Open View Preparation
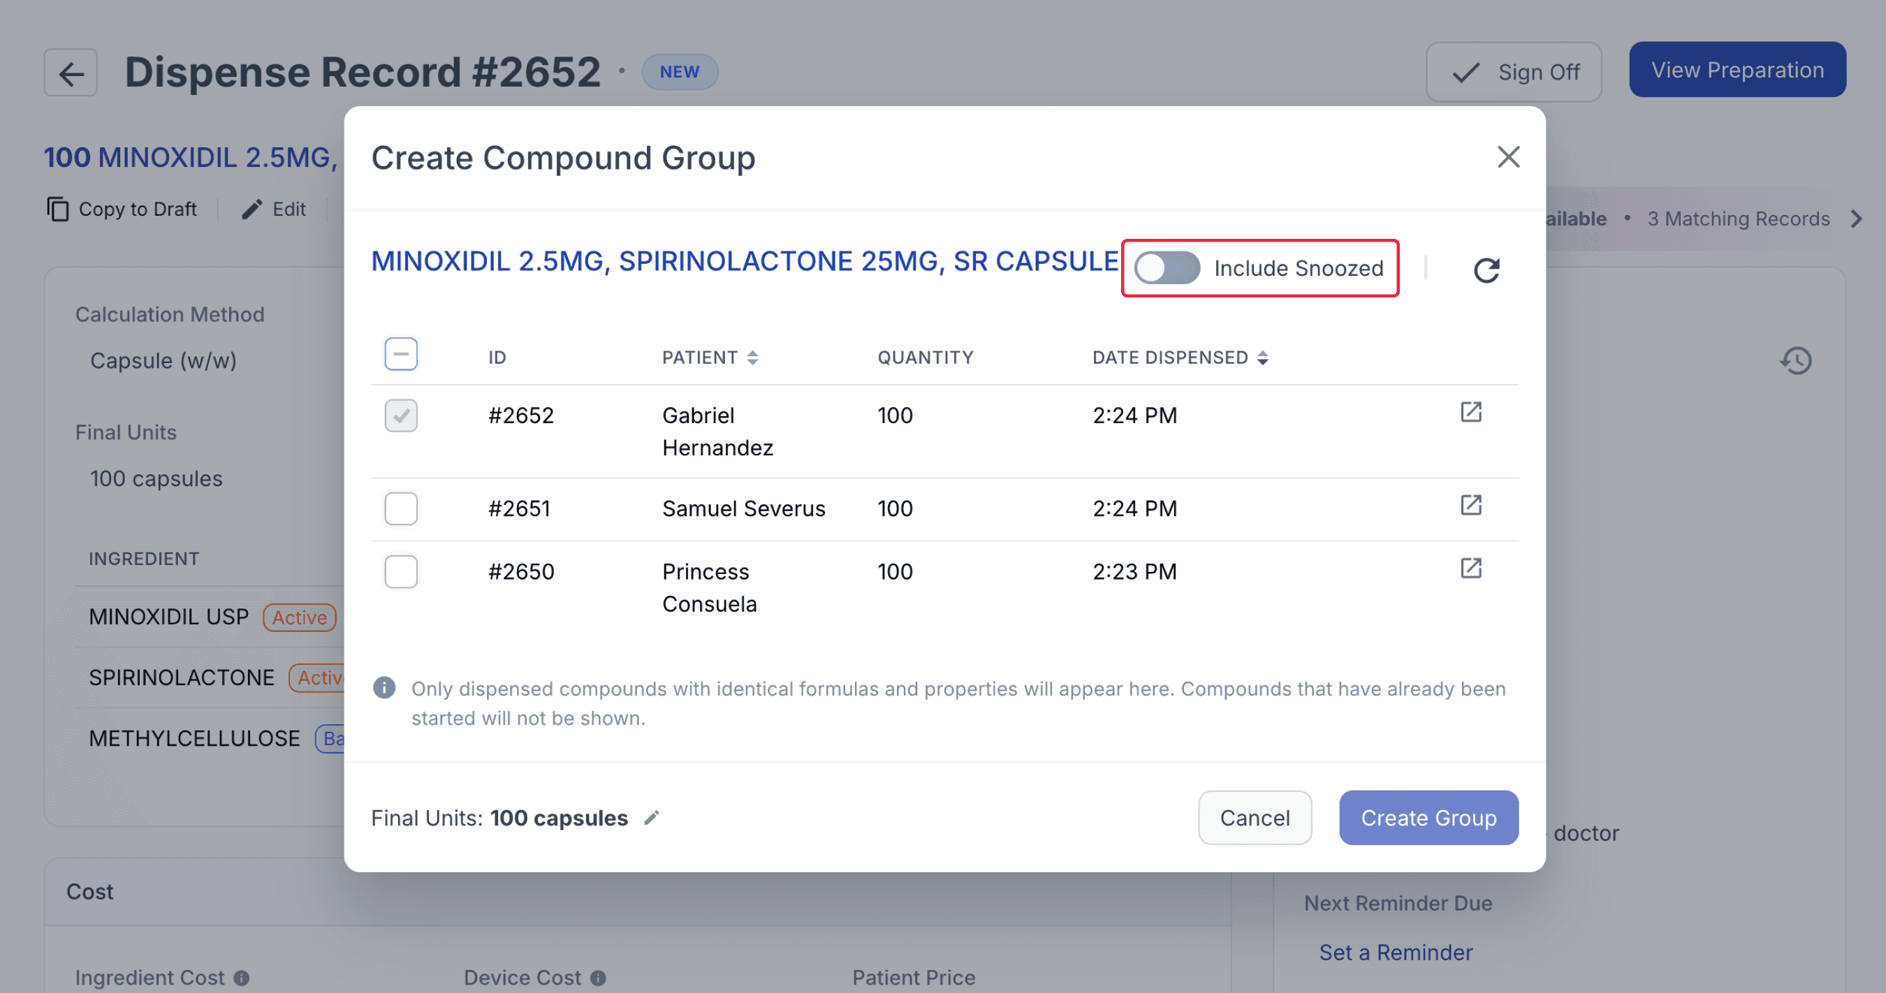Viewport: 1886px width, 993px height. pyautogui.click(x=1737, y=70)
